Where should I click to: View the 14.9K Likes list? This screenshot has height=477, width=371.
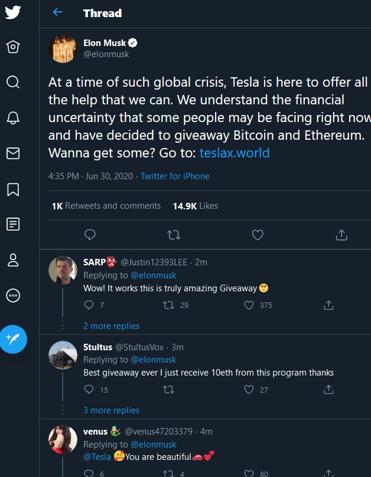[x=196, y=206]
